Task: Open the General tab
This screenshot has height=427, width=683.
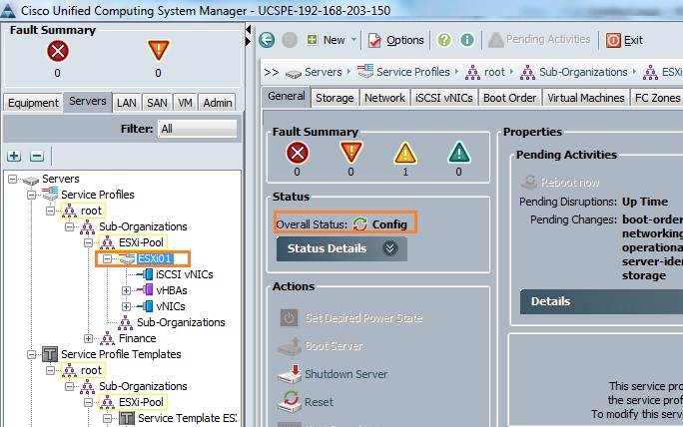Action: (287, 96)
